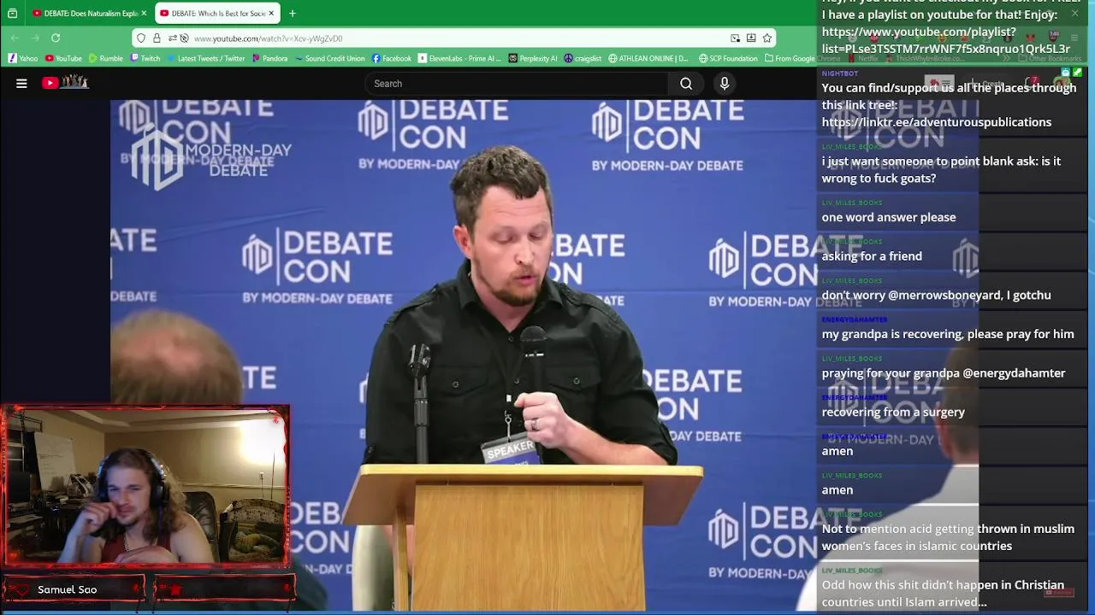Open the Latest Tweets / Twitter bookmark
1095x615 pixels.
tap(206, 58)
